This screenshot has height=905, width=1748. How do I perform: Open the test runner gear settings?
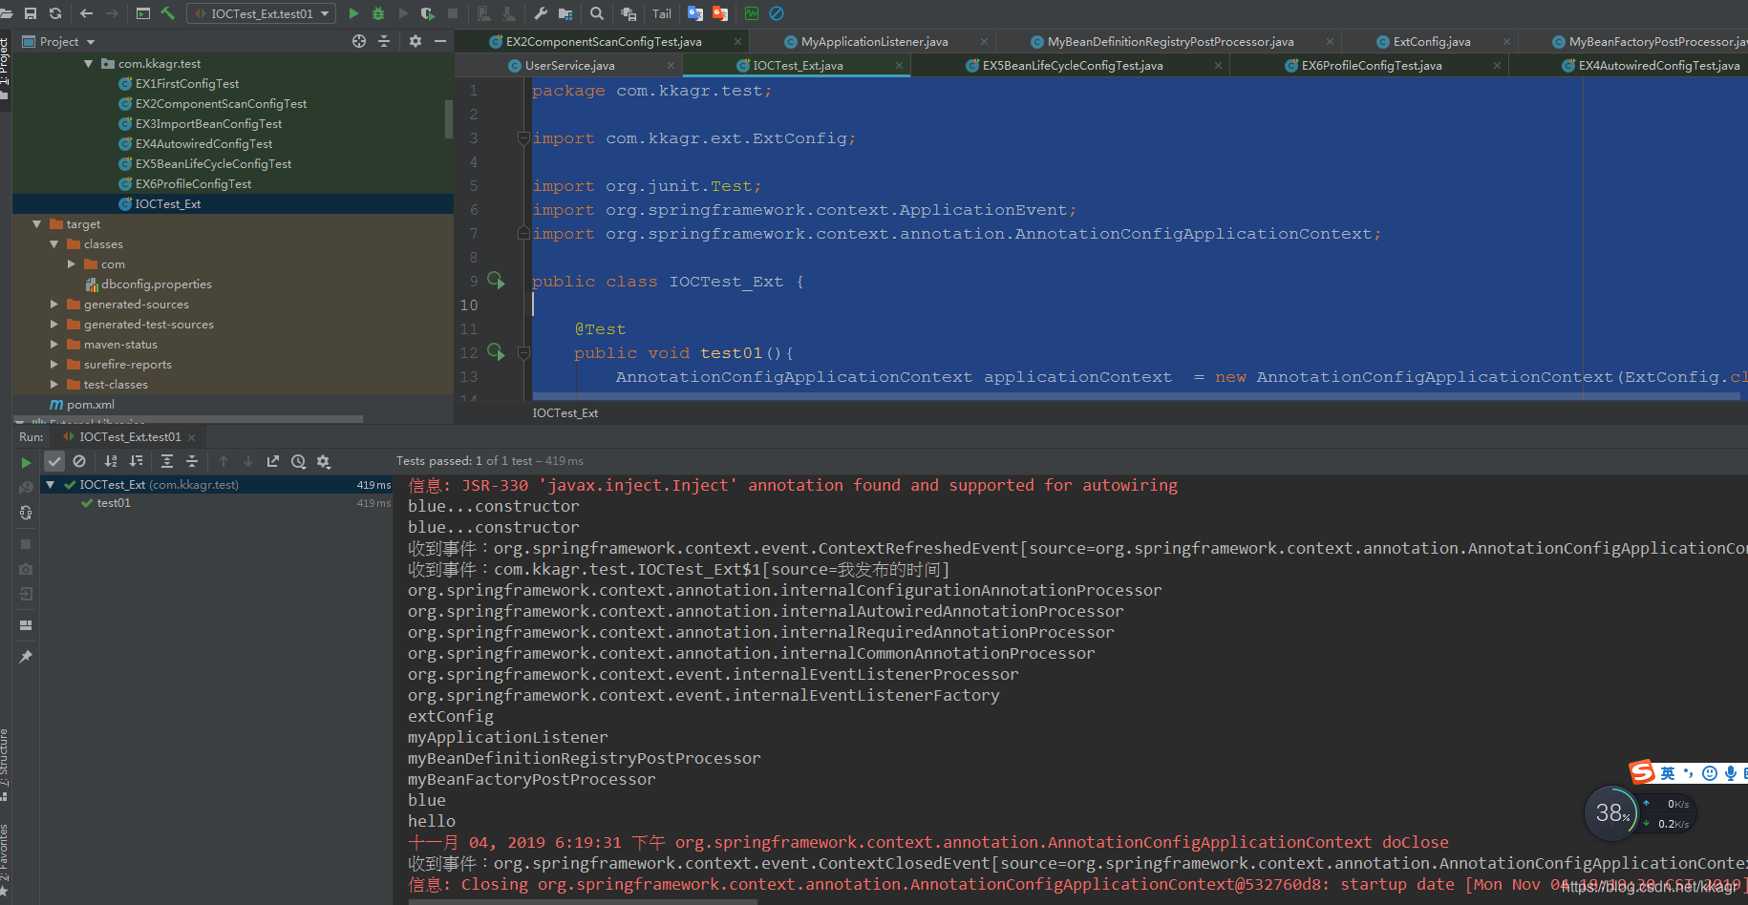click(x=323, y=461)
